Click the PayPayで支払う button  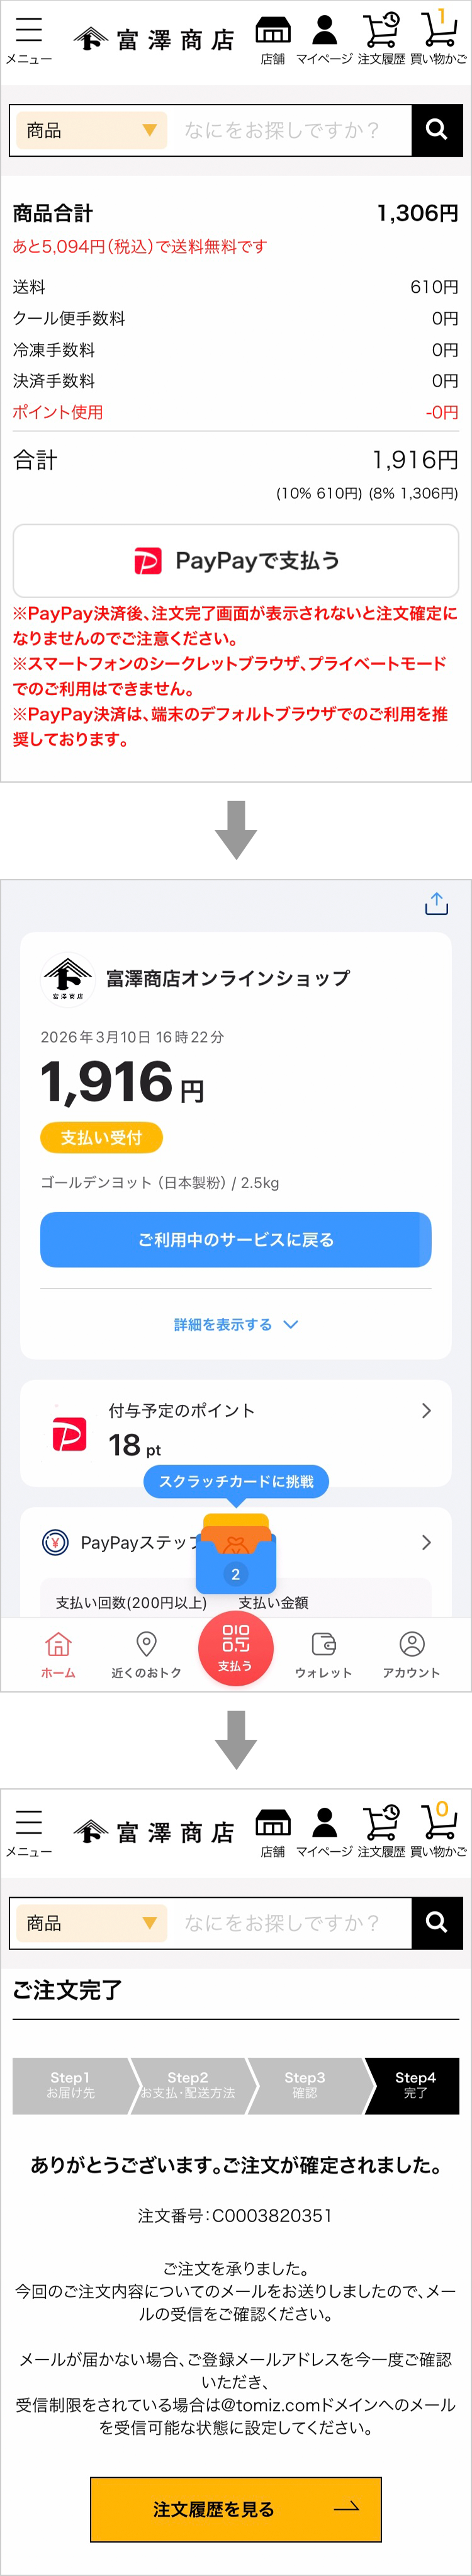pyautogui.click(x=236, y=561)
